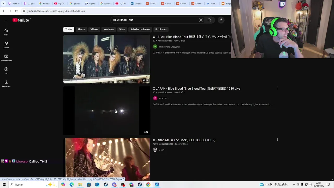Select the No vistos filter chip

point(109,30)
